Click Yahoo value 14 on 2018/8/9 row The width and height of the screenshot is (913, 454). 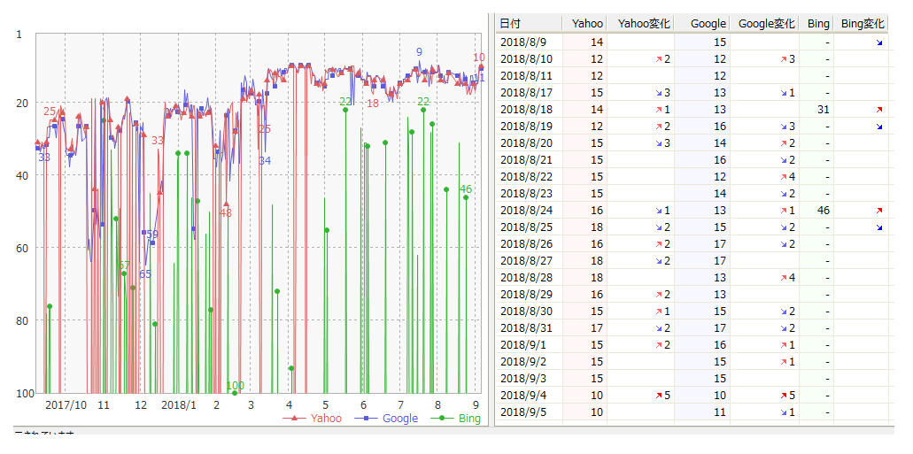(596, 42)
